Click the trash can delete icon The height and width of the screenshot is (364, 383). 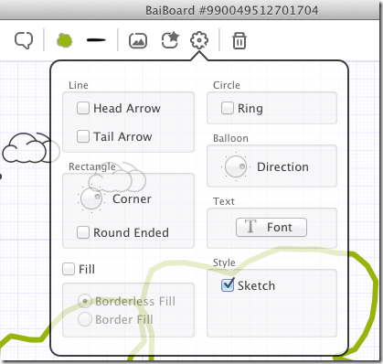(x=239, y=40)
